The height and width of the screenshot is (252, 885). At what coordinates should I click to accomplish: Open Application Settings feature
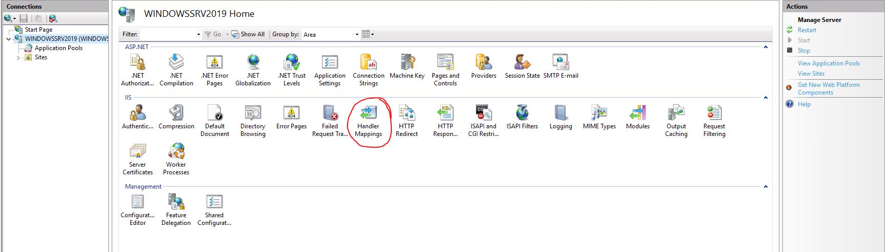pos(330,70)
